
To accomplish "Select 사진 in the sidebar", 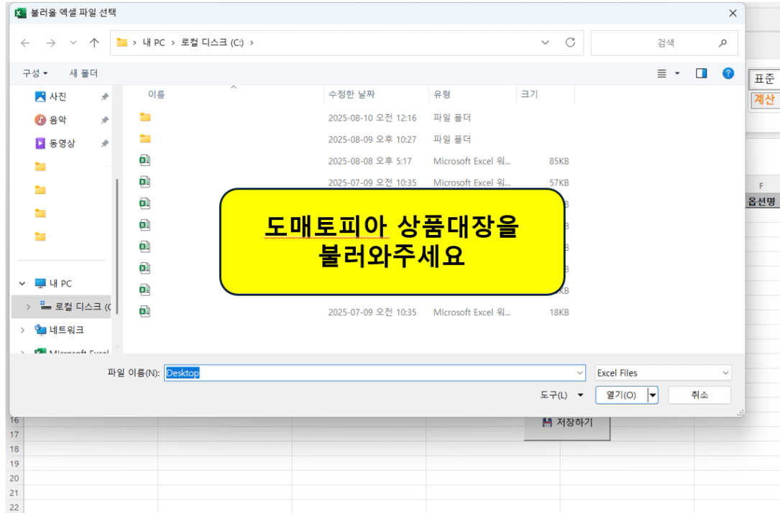I will pyautogui.click(x=58, y=97).
